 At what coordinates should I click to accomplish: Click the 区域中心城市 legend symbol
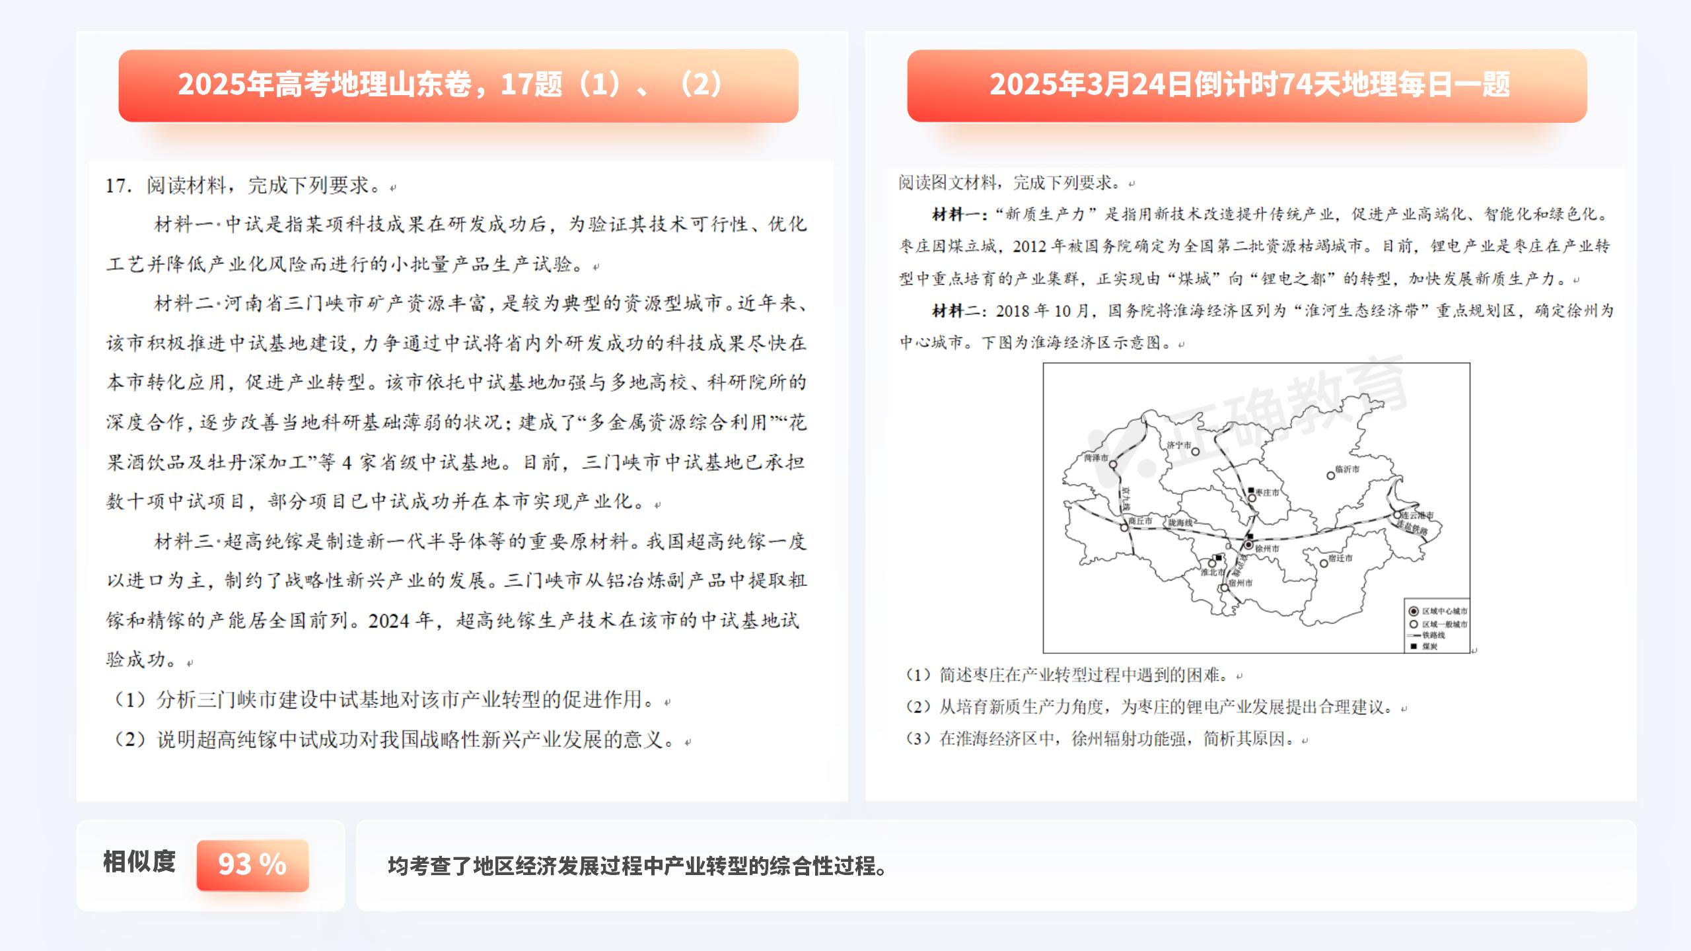pos(1414,611)
